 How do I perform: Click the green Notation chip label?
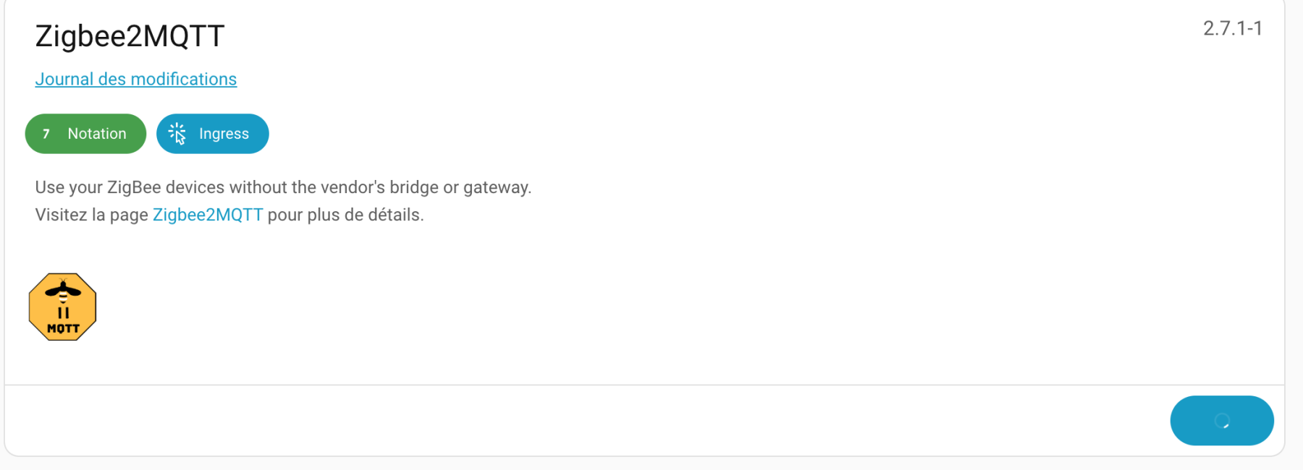click(97, 134)
